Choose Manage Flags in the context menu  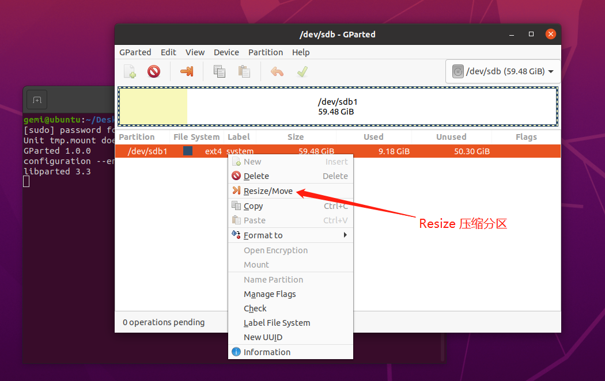290,294
